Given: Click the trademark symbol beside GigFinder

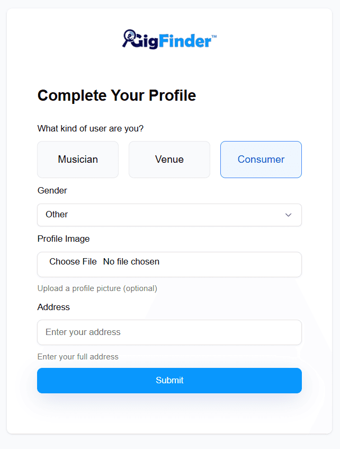Looking at the screenshot, I should click(x=214, y=37).
